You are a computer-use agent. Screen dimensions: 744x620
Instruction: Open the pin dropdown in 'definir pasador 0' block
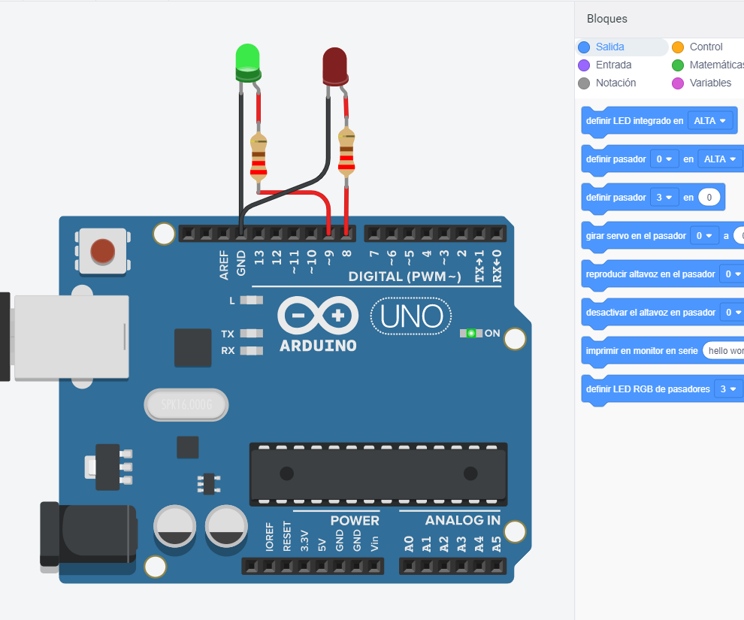[x=664, y=159]
